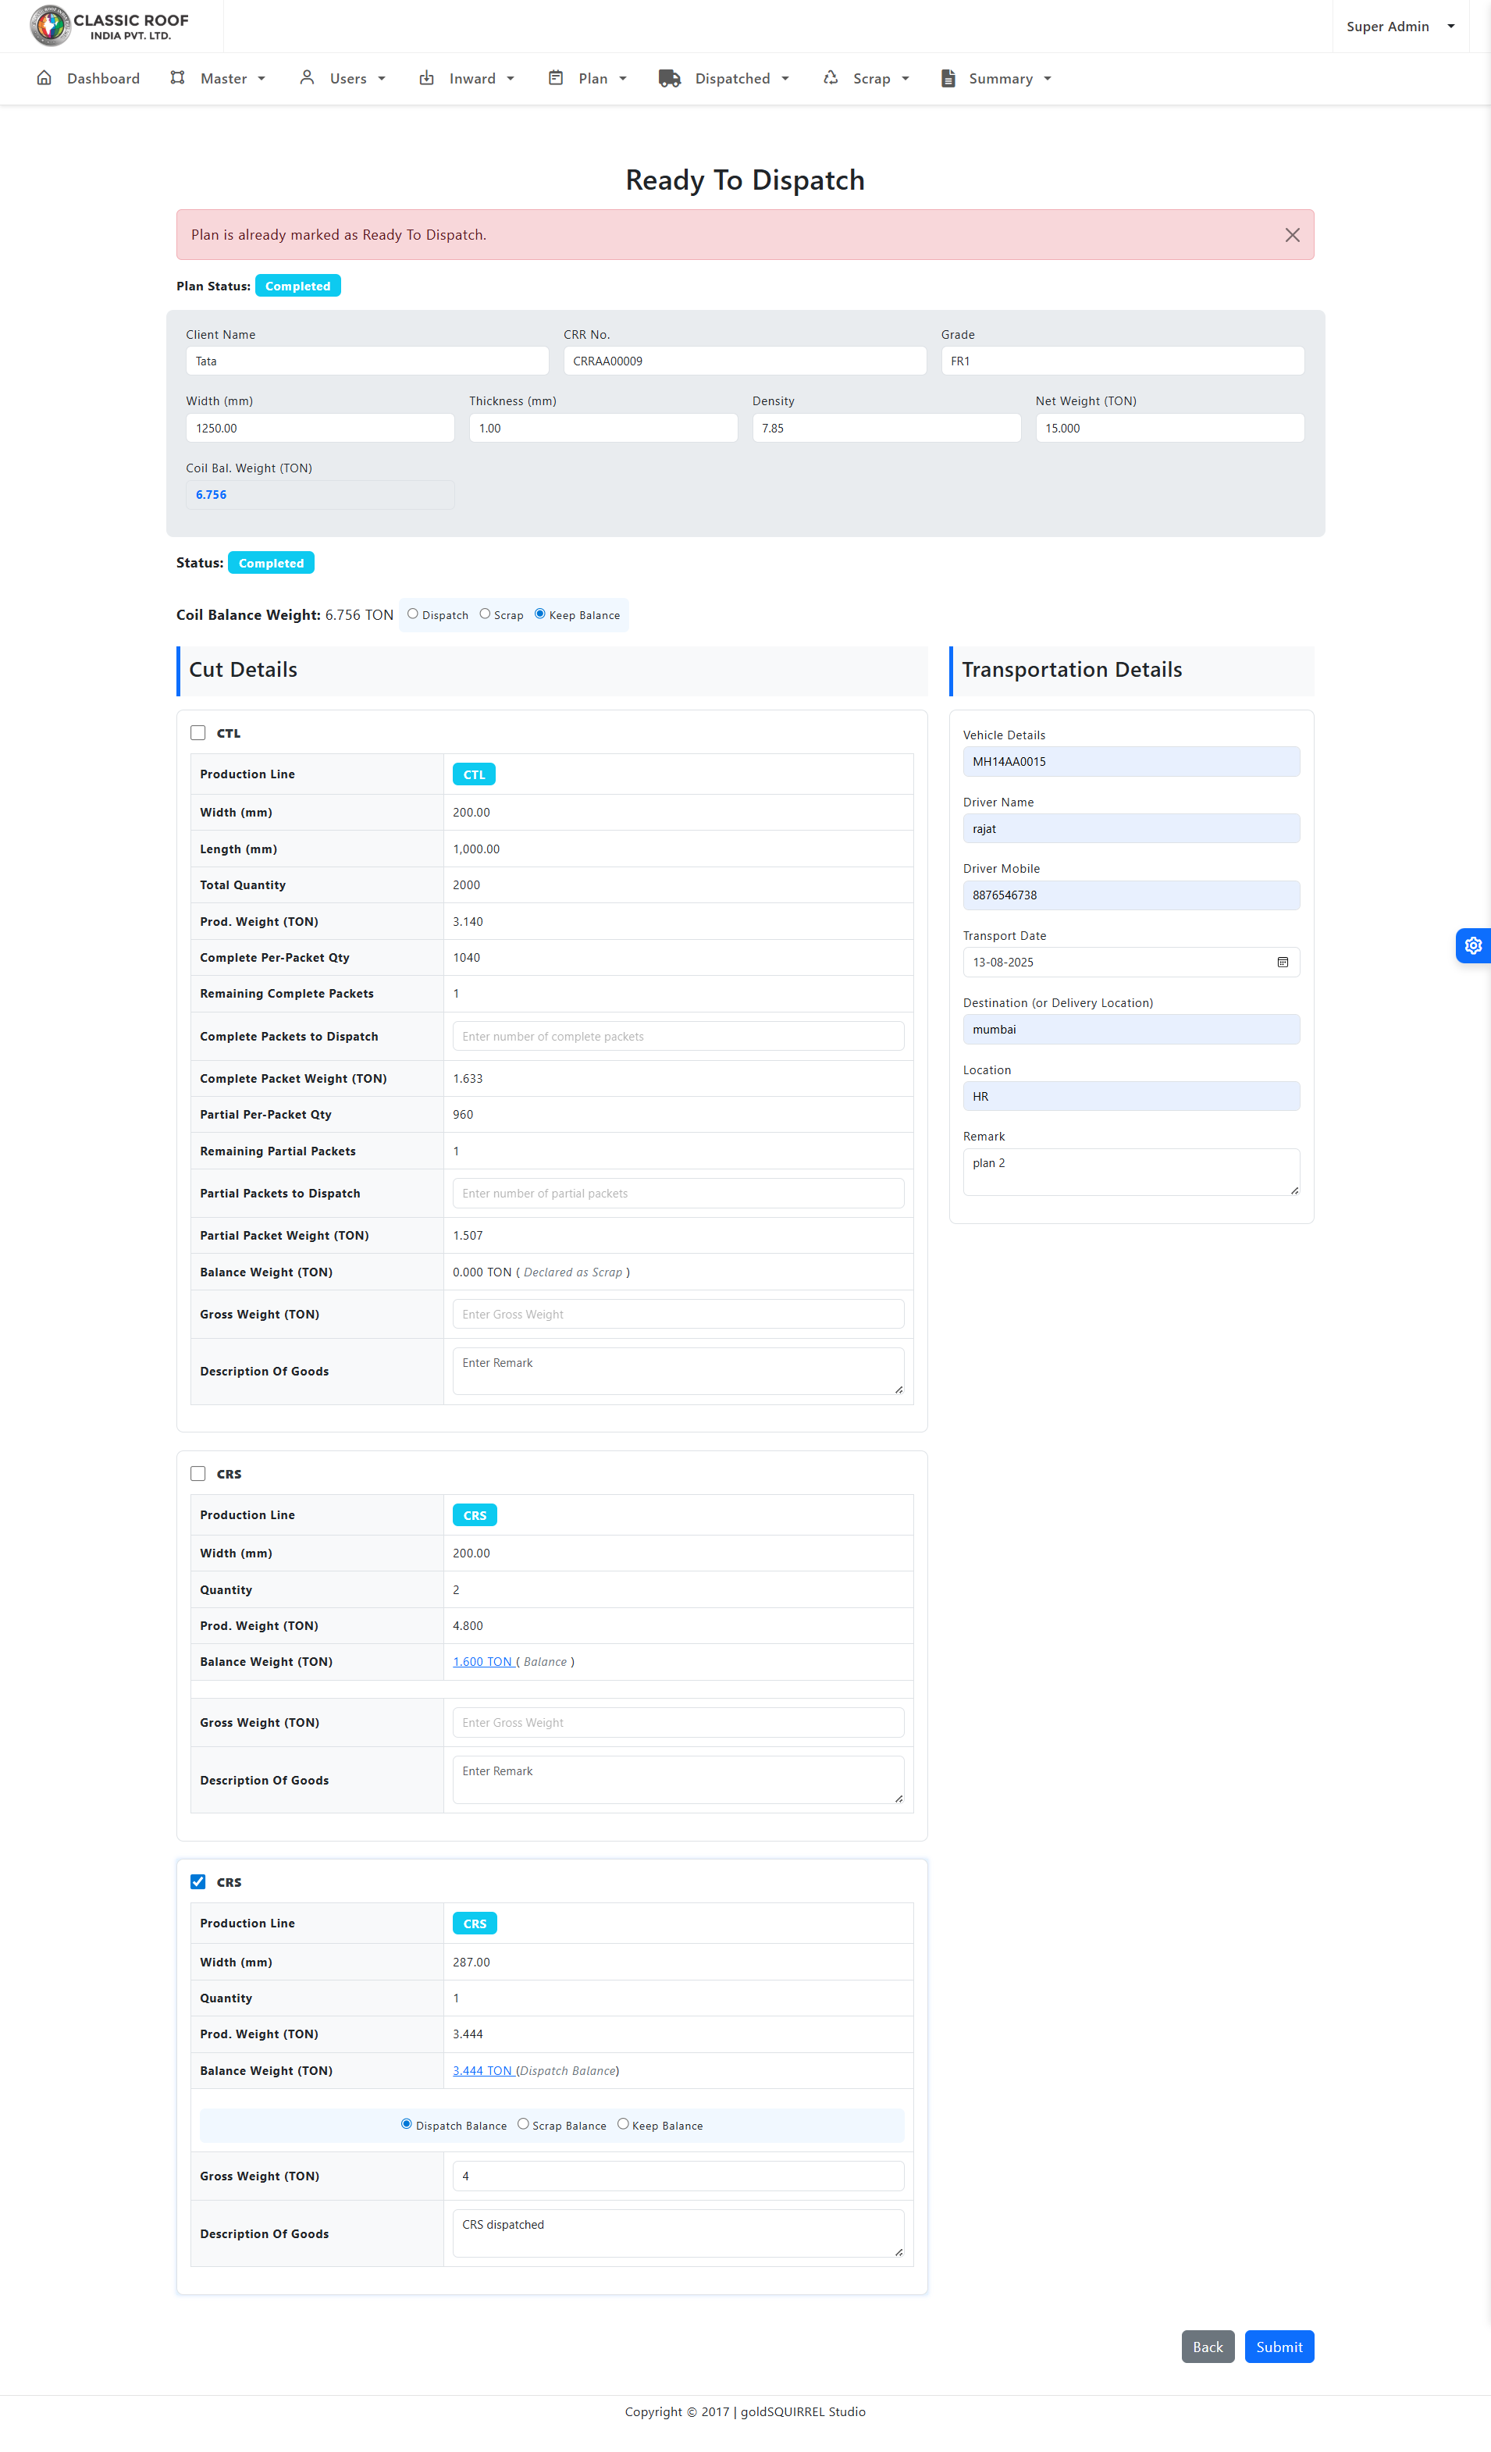Select the Scrap Balance radio option
This screenshot has height=2452, width=1491.
pos(524,2123)
